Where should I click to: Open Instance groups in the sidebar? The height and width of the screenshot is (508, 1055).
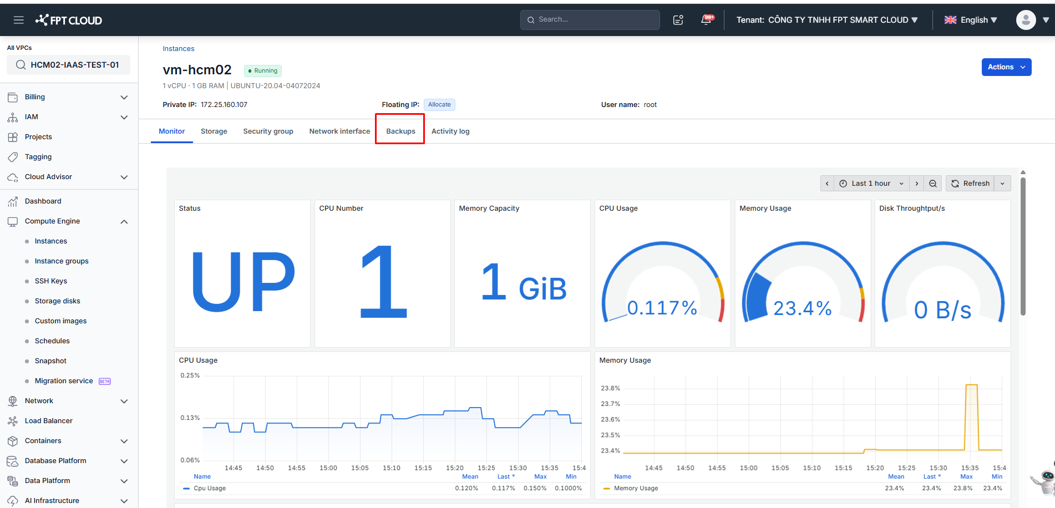(x=62, y=261)
